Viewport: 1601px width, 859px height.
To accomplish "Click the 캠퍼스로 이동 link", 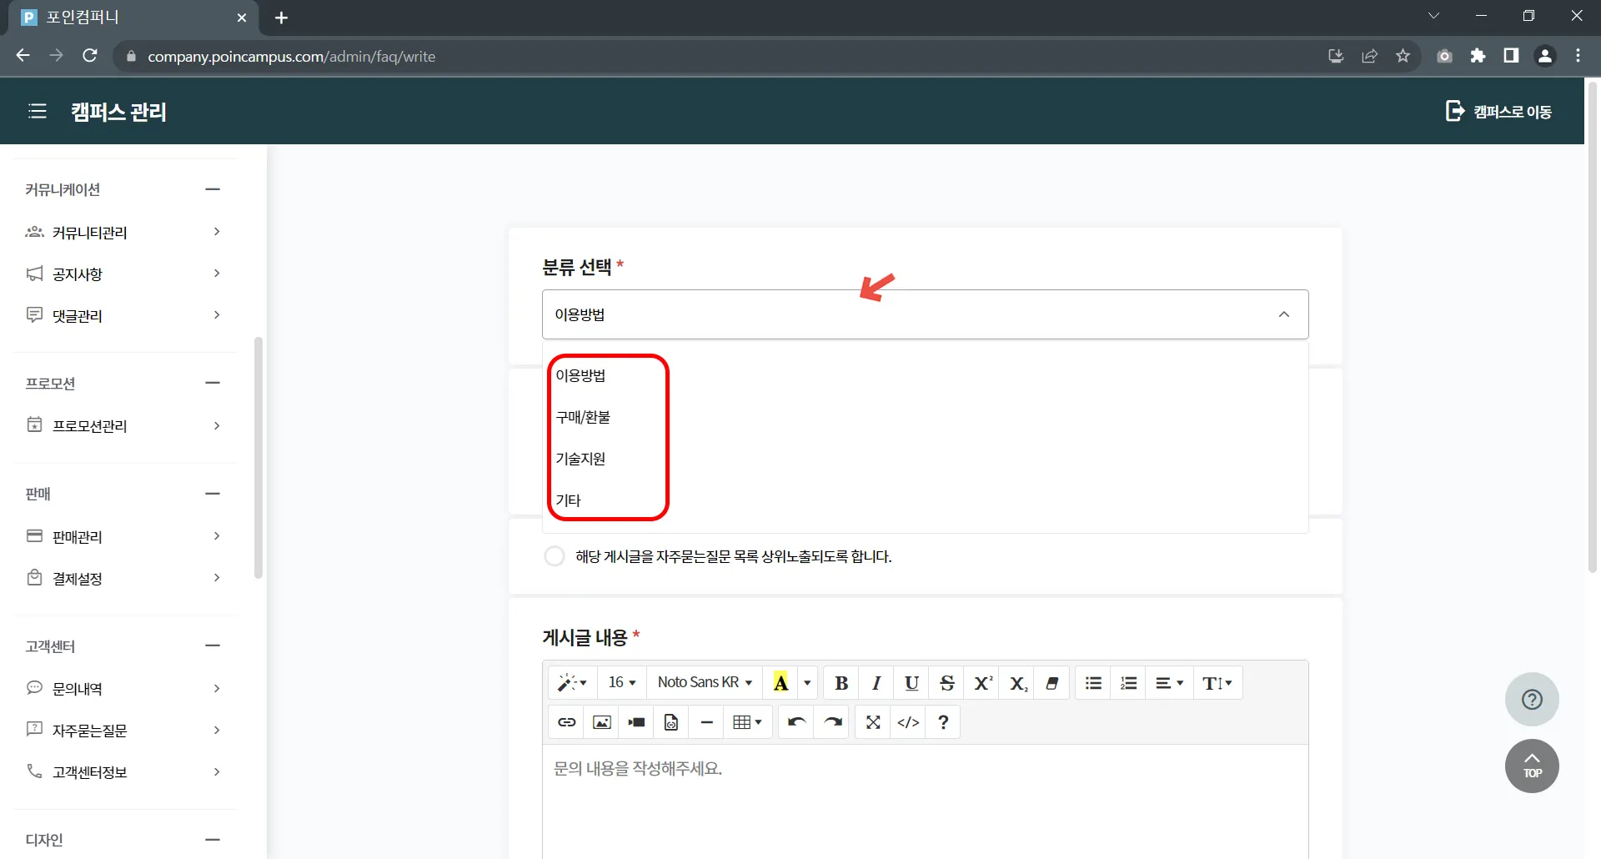I will click(1498, 112).
